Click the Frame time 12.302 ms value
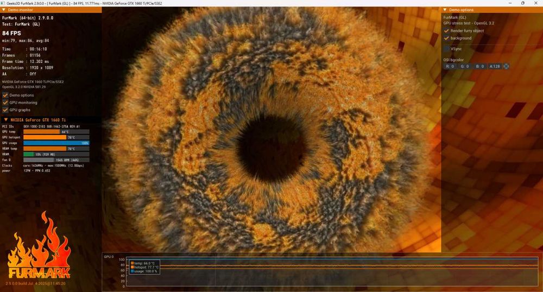 tap(39, 61)
